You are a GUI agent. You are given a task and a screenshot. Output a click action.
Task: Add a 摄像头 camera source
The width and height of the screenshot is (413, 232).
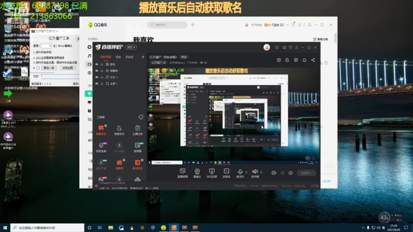click(197, 173)
